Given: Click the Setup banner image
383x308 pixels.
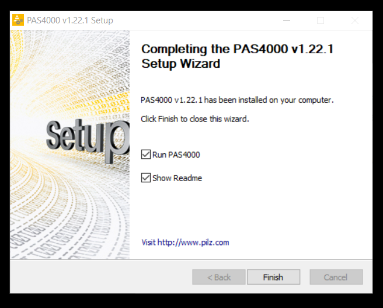Looking at the screenshot, I should pyautogui.click(x=70, y=144).
